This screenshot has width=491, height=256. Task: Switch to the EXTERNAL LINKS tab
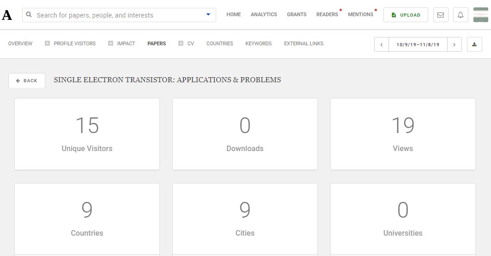pyautogui.click(x=303, y=43)
